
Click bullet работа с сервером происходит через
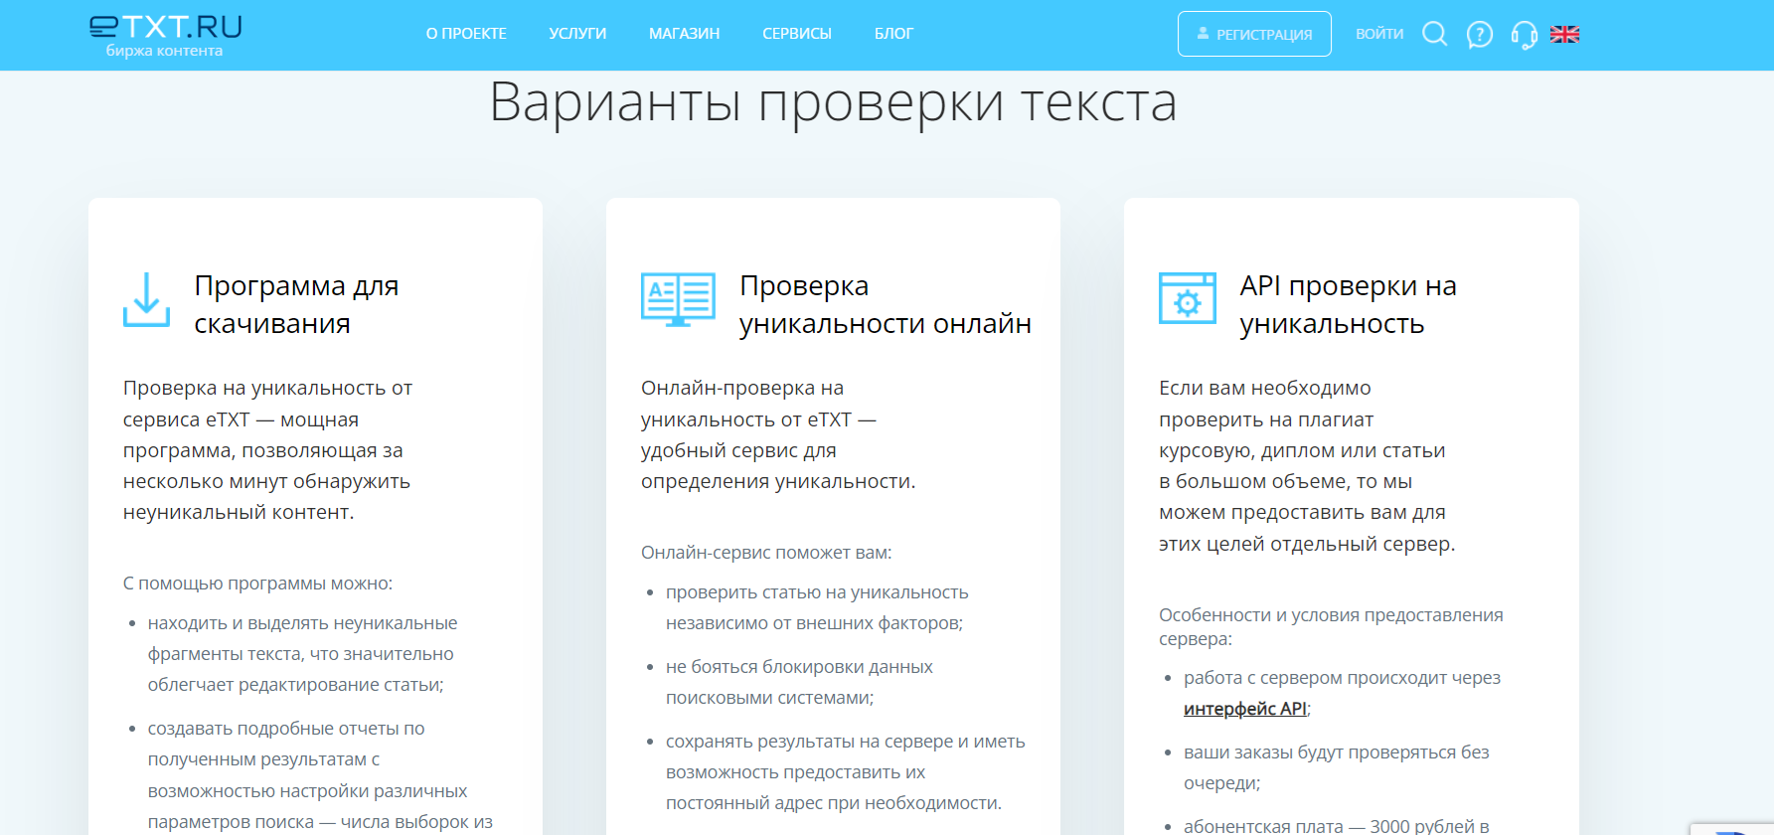click(x=1342, y=693)
